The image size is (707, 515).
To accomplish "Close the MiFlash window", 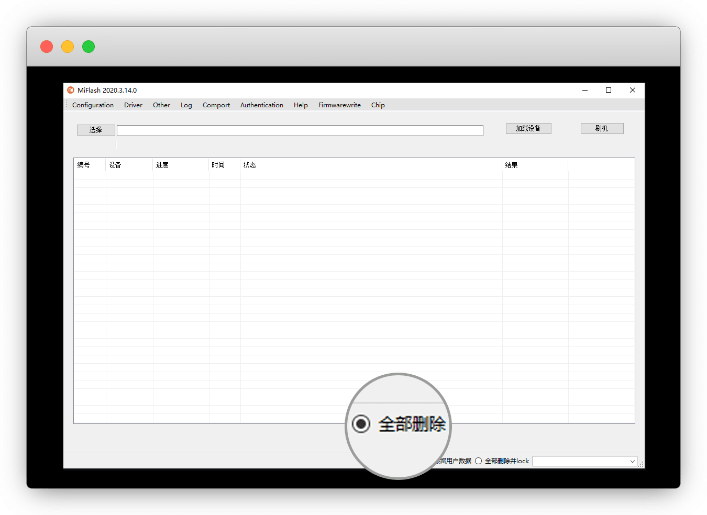I will [633, 90].
